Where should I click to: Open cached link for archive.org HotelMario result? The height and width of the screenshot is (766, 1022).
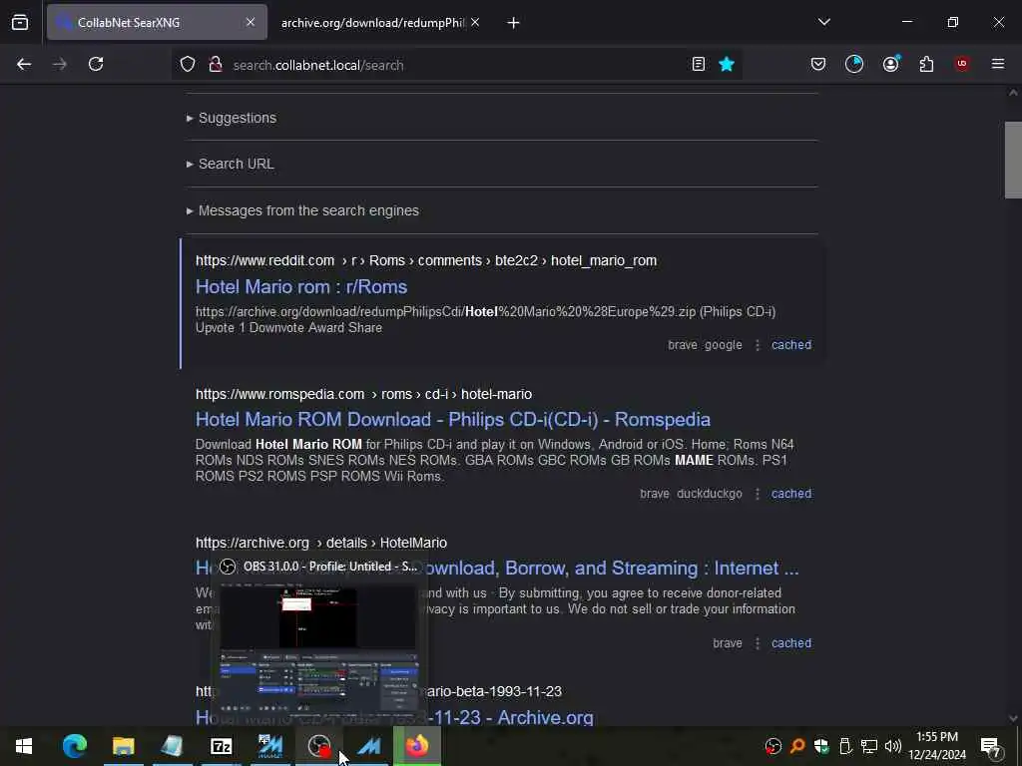point(791,643)
